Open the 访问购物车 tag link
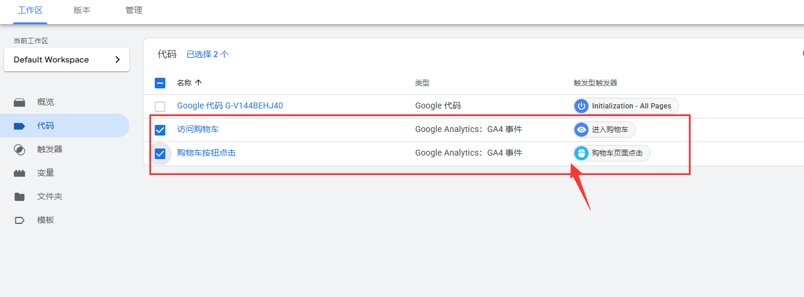 [198, 130]
